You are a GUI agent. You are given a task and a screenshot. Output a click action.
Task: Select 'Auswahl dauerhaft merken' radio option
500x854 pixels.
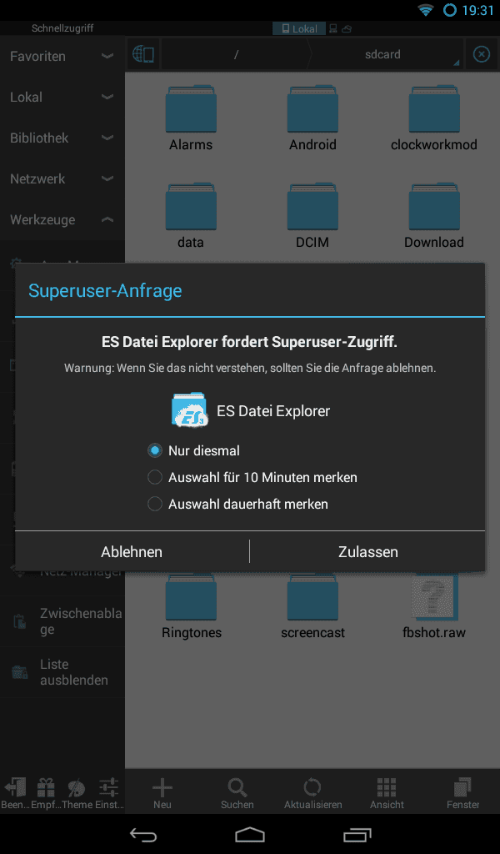click(x=237, y=505)
